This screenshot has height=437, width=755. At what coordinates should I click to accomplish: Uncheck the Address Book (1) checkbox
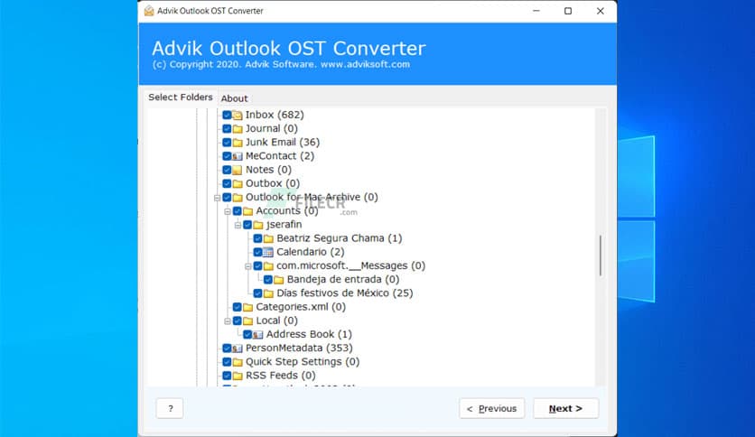(247, 334)
